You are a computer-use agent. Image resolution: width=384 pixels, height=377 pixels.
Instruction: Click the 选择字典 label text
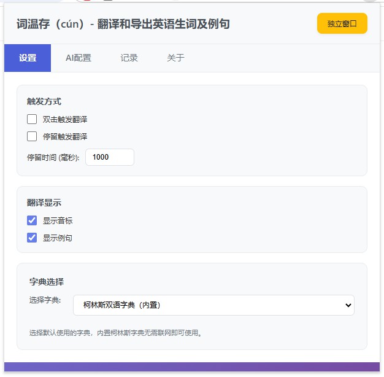(x=45, y=300)
